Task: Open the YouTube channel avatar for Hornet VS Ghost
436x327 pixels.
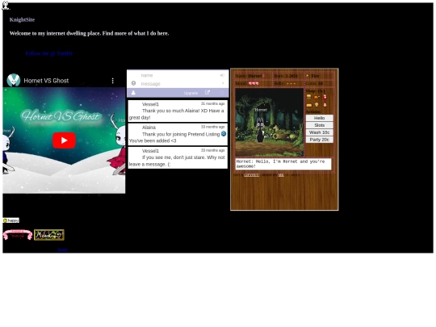Action: [14, 81]
